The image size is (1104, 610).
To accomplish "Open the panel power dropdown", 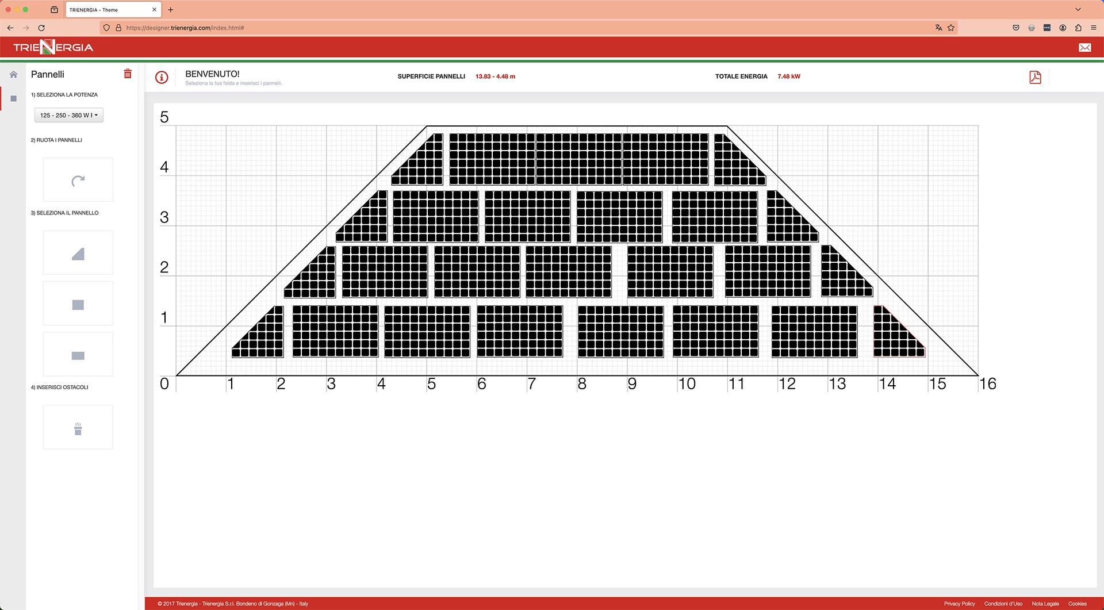I will coord(69,116).
